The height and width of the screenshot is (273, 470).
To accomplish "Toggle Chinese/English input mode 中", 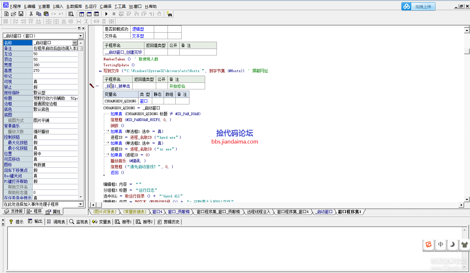I will 441,245.
